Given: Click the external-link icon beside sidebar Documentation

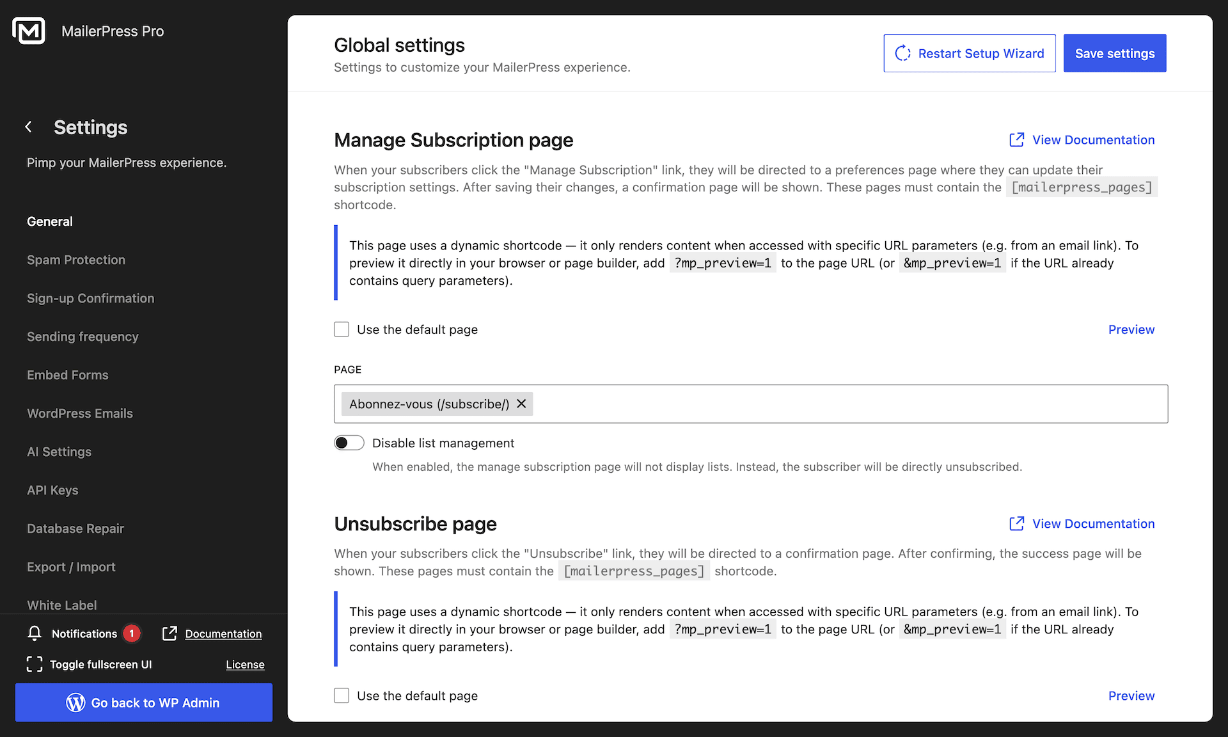Looking at the screenshot, I should click(169, 633).
